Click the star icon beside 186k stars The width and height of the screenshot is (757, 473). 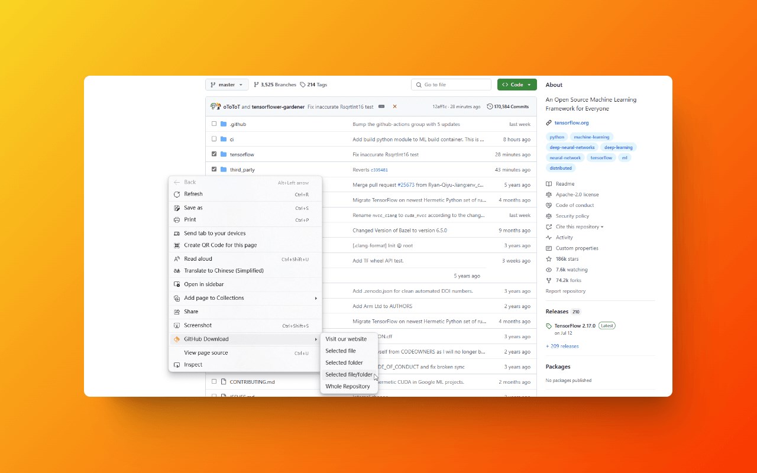pos(549,259)
